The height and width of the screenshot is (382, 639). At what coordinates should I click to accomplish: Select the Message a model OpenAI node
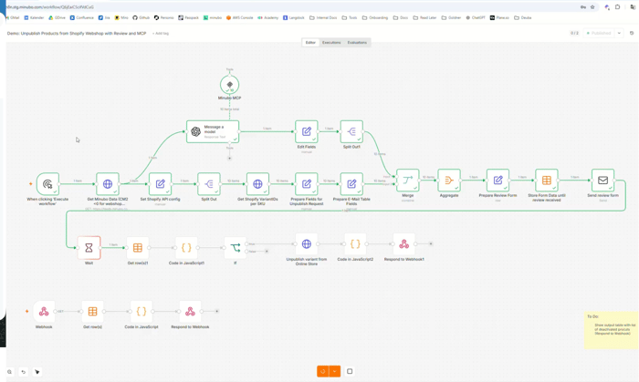click(213, 131)
